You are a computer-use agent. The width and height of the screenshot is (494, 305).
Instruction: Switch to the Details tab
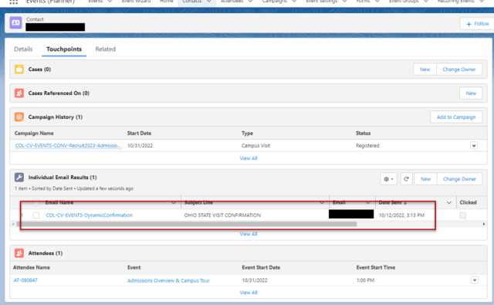[x=23, y=49]
